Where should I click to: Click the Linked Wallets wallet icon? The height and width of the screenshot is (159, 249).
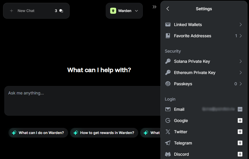(168, 25)
